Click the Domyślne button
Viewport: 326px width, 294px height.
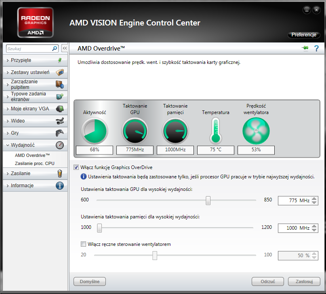89,281
